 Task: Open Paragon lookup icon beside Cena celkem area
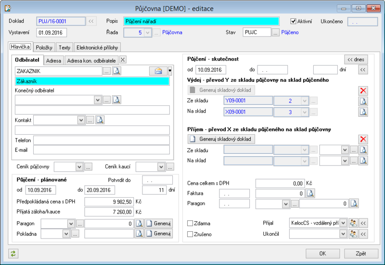click(x=354, y=203)
